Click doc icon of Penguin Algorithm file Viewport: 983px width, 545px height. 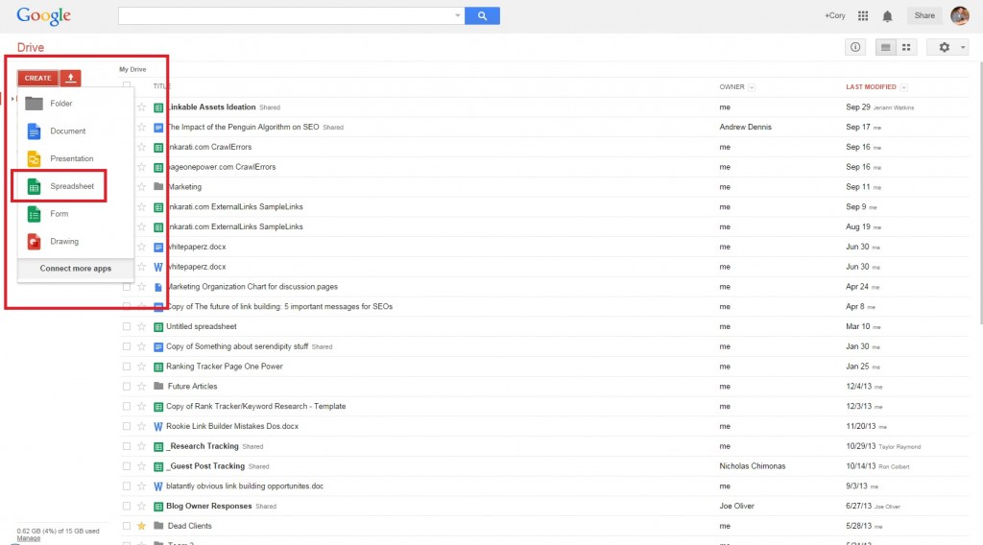coord(158,128)
